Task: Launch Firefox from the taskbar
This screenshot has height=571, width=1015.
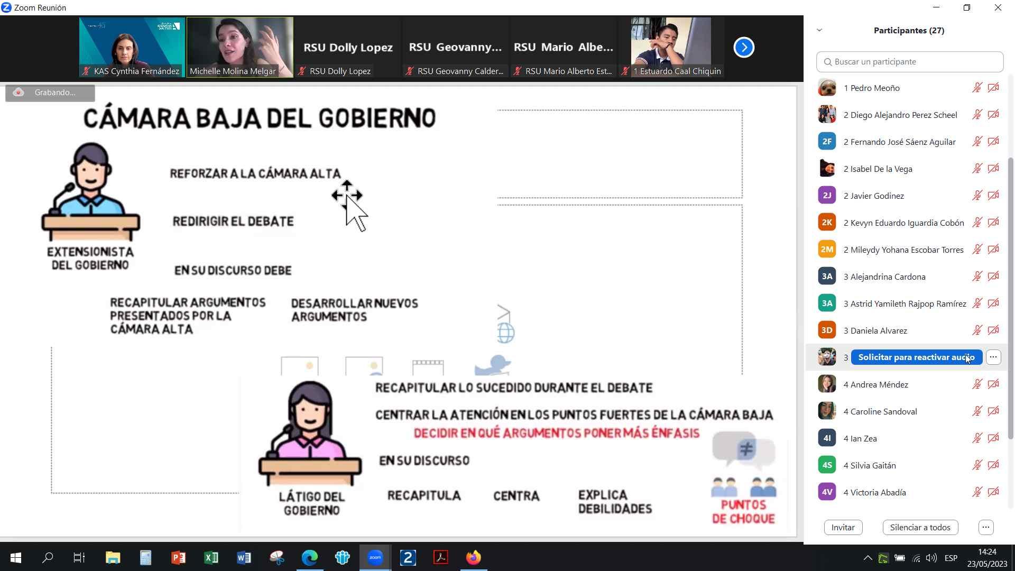Action: [x=474, y=558]
